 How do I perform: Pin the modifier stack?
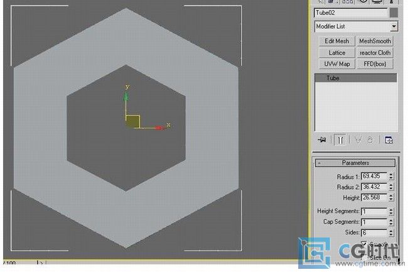click(x=322, y=140)
